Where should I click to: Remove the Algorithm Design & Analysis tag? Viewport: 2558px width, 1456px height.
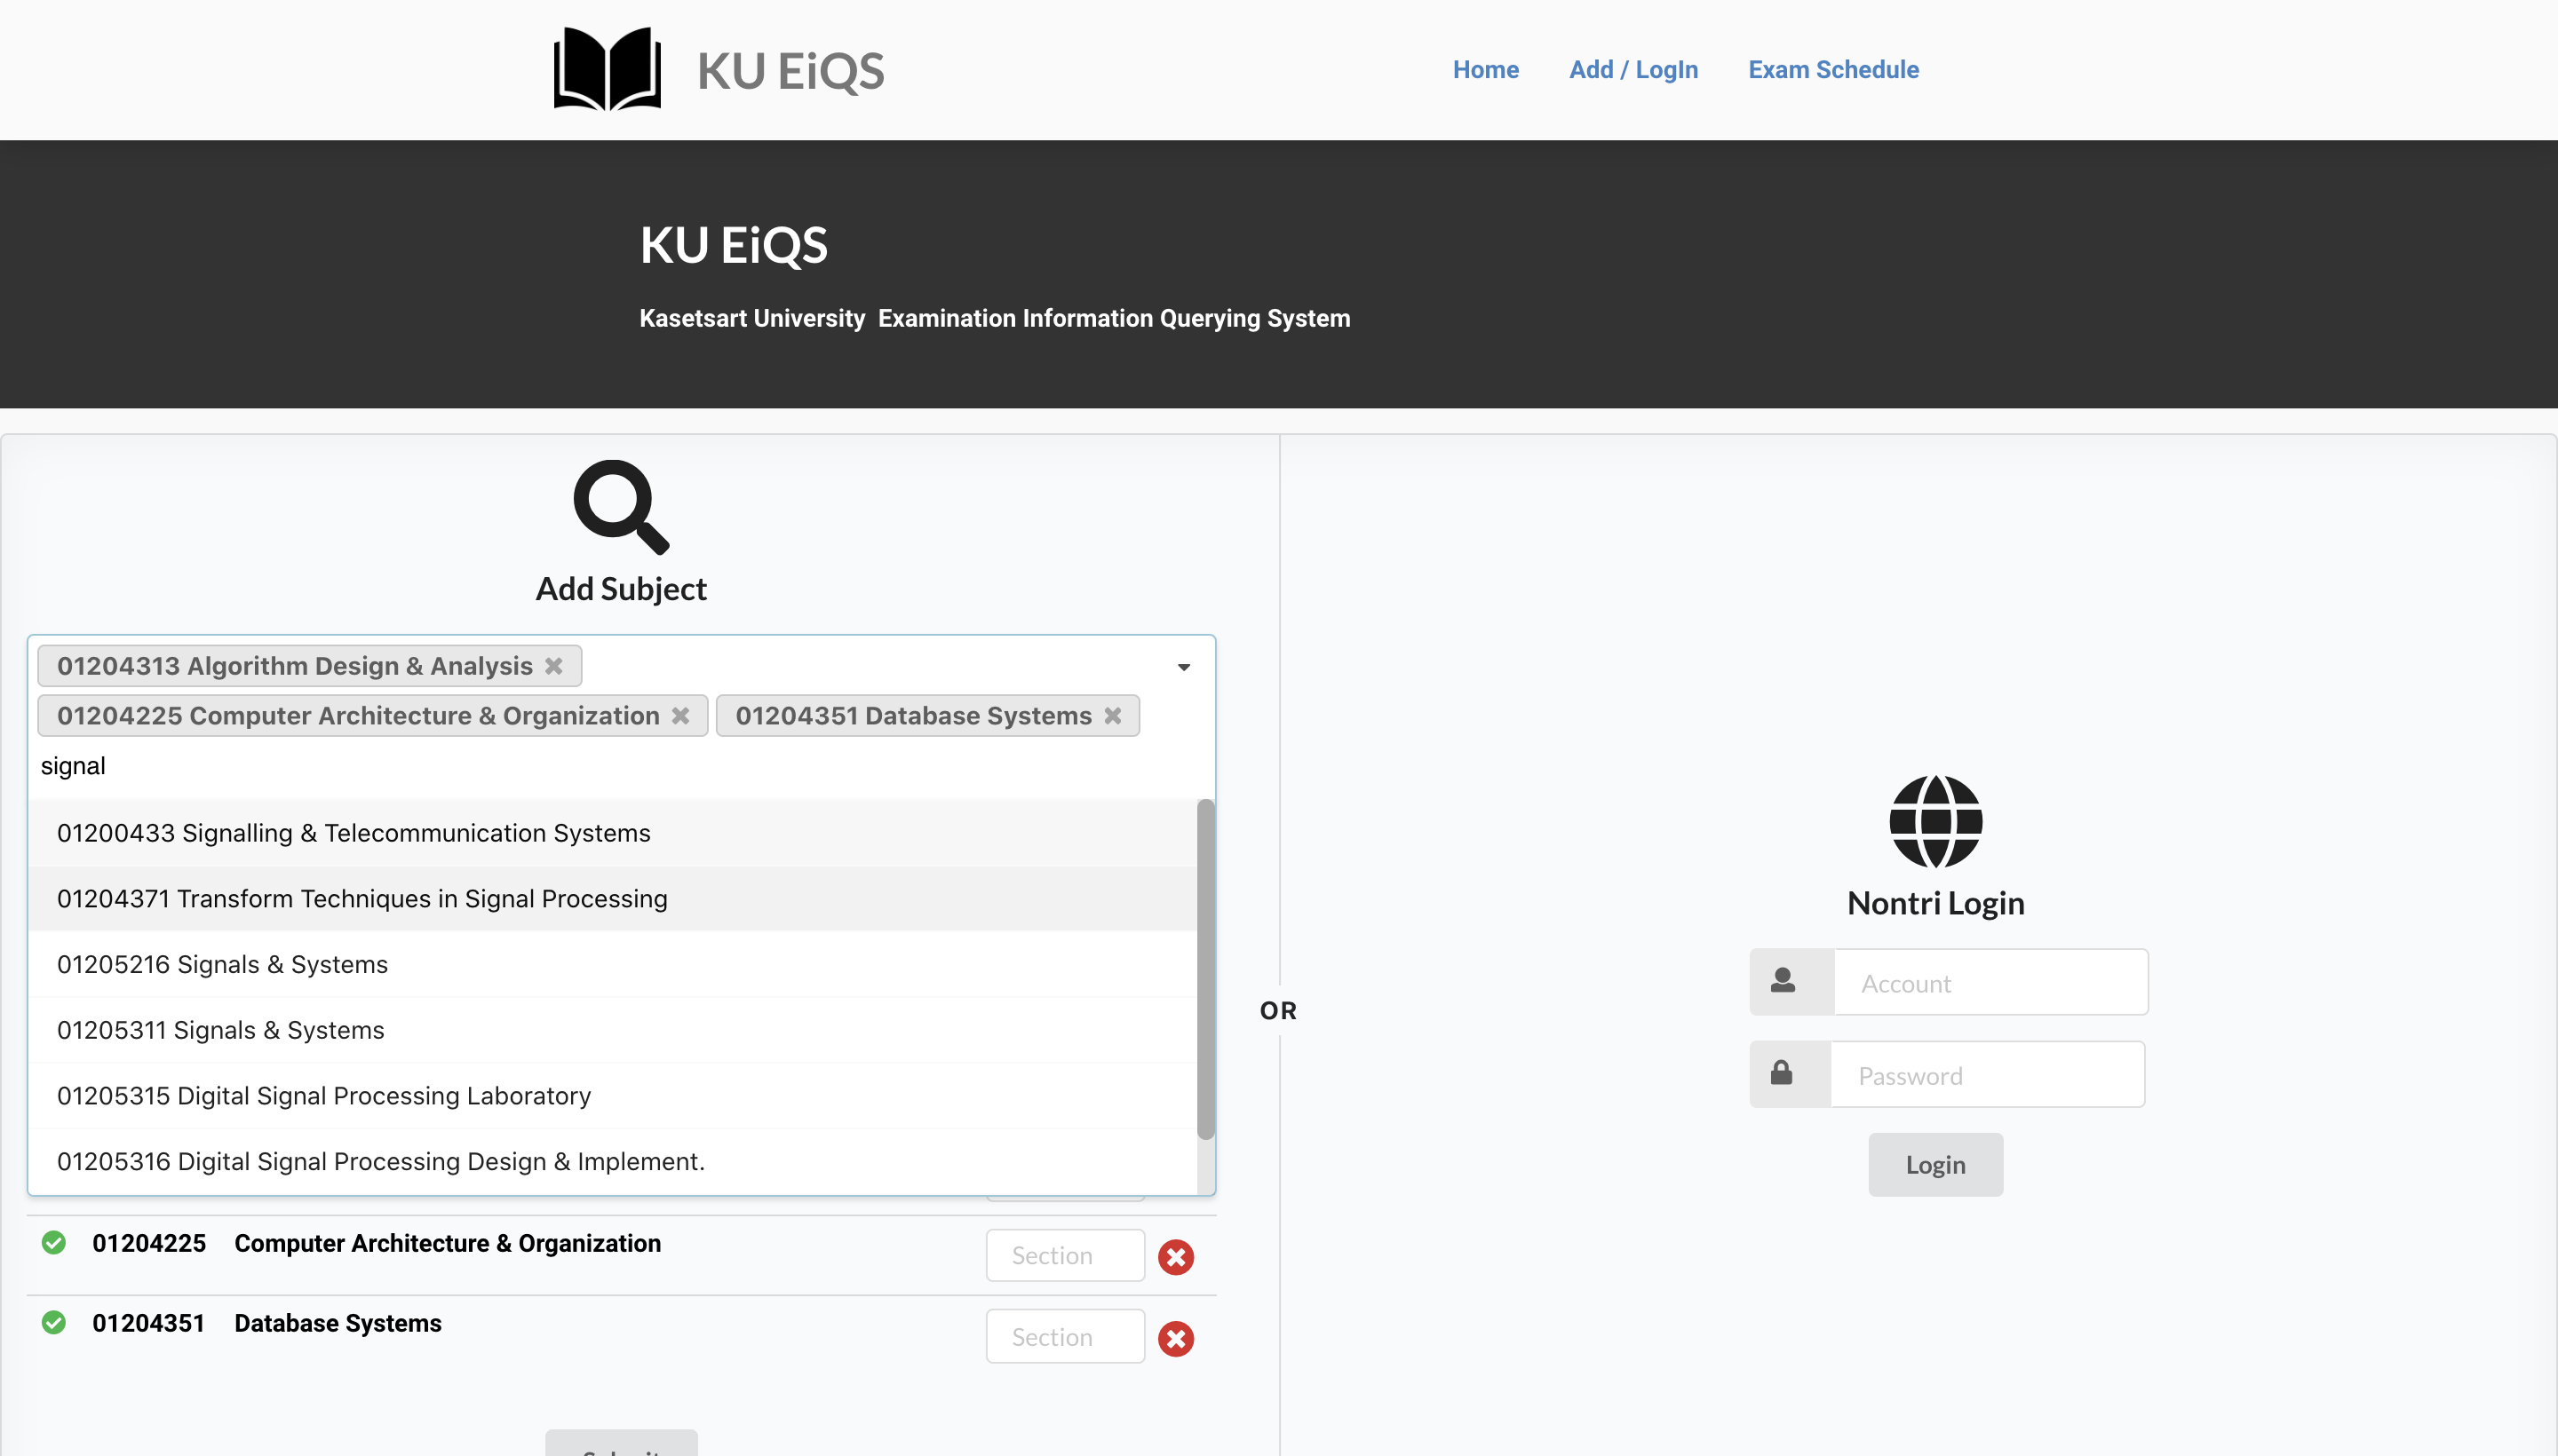click(x=553, y=666)
